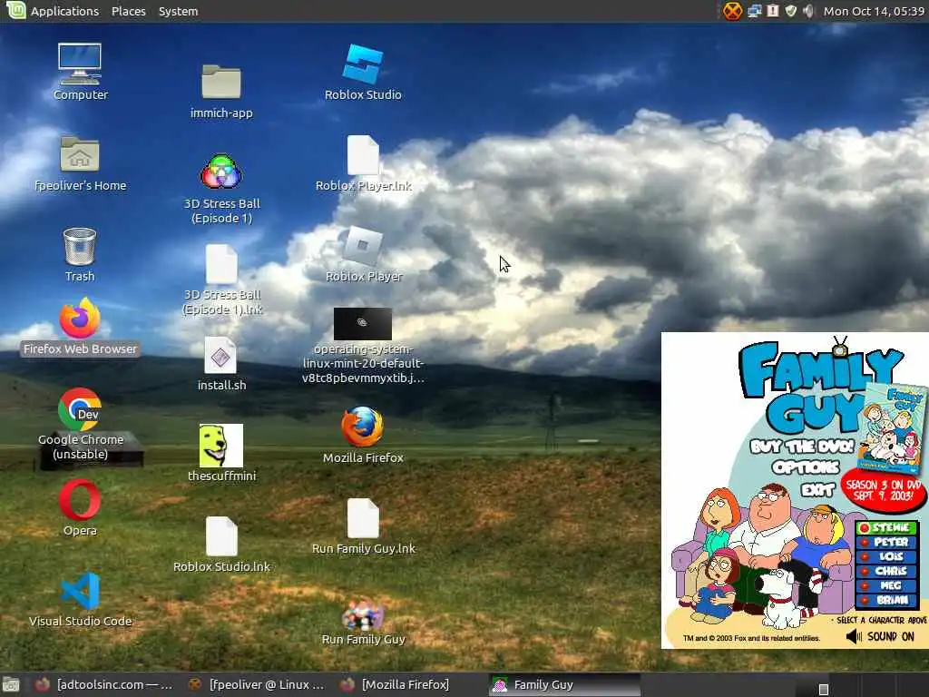Open operating-system-linux-mint-20 image thumbnail
929x697 pixels.
click(363, 324)
